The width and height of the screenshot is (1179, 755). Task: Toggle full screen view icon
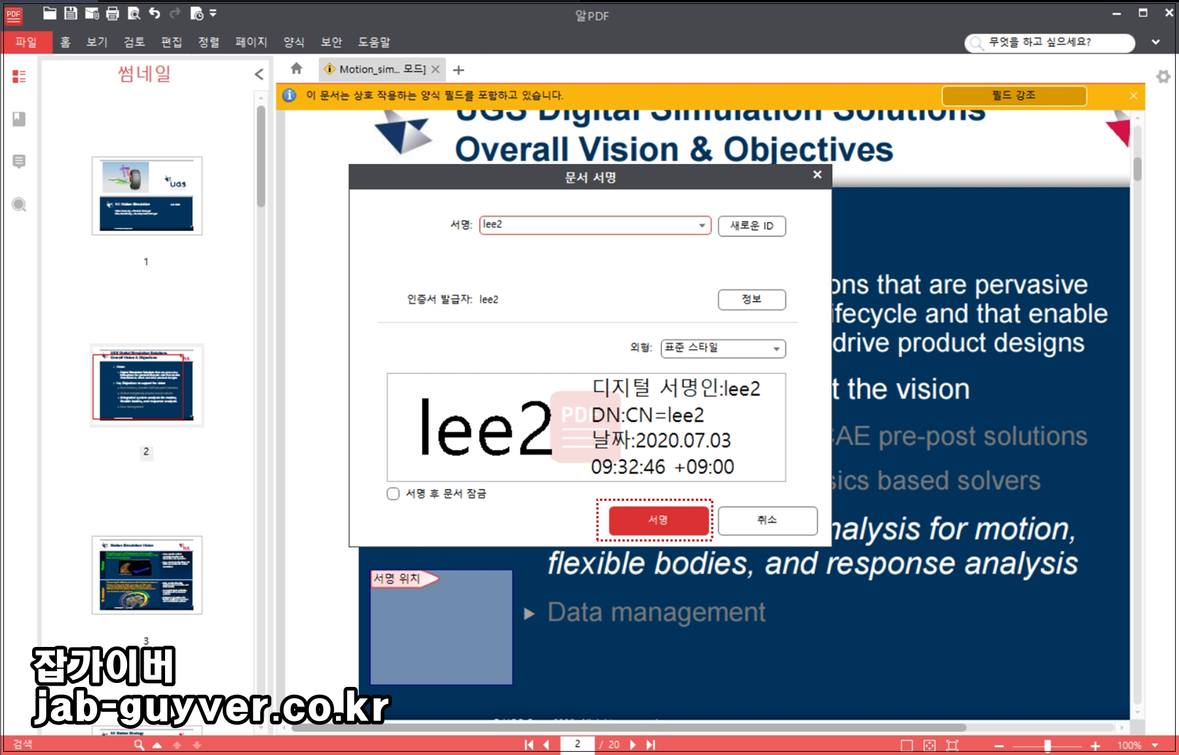[952, 745]
